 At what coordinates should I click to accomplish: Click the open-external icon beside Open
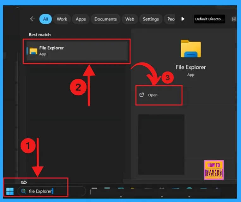pos(142,95)
